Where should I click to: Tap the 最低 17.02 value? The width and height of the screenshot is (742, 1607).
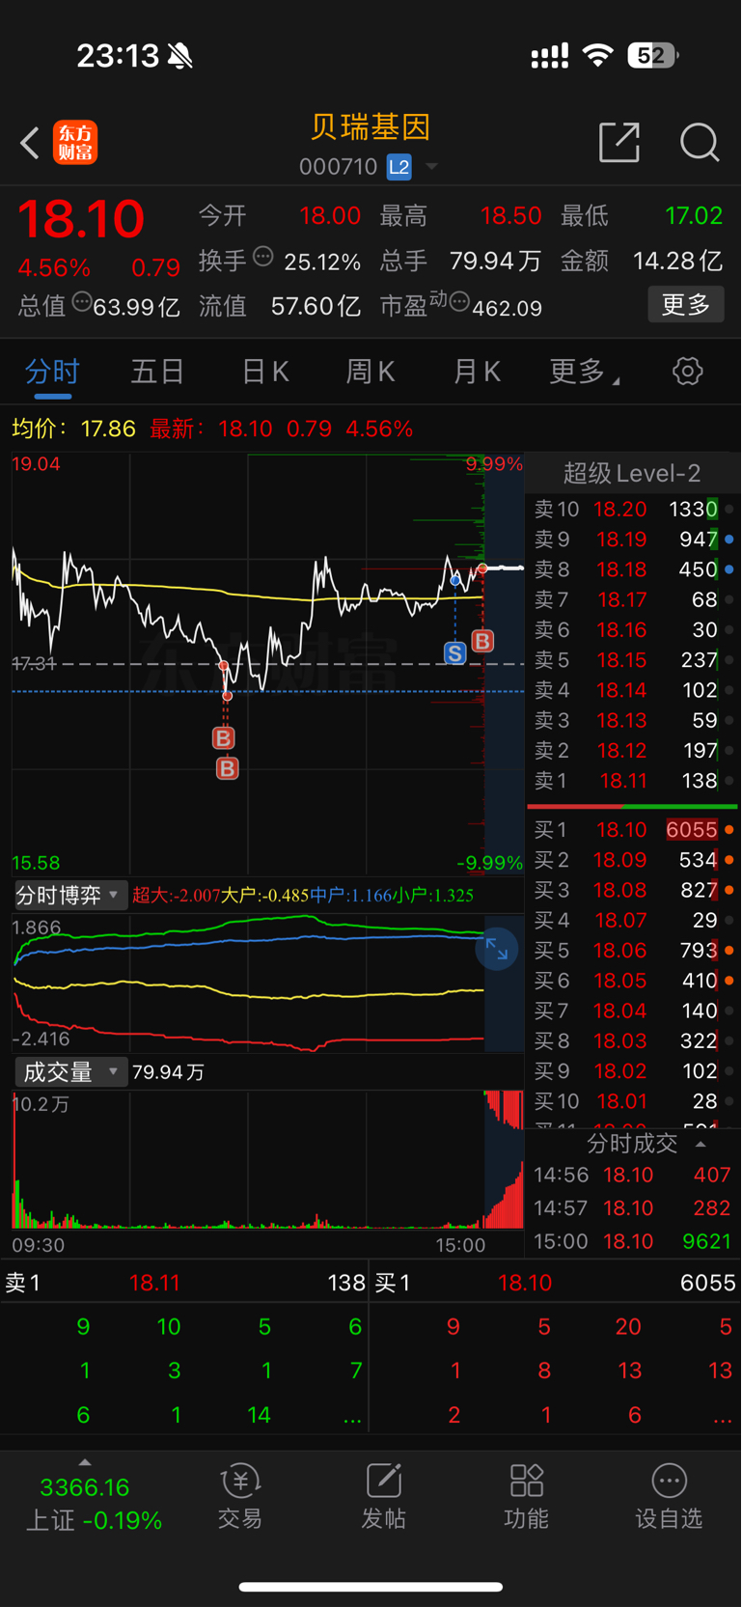click(x=694, y=215)
